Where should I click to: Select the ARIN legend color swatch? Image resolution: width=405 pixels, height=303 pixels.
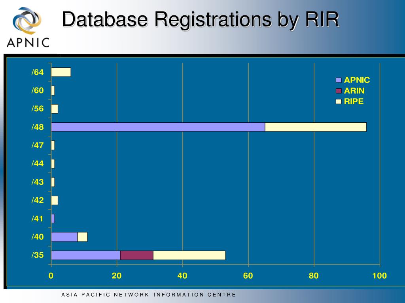point(339,91)
